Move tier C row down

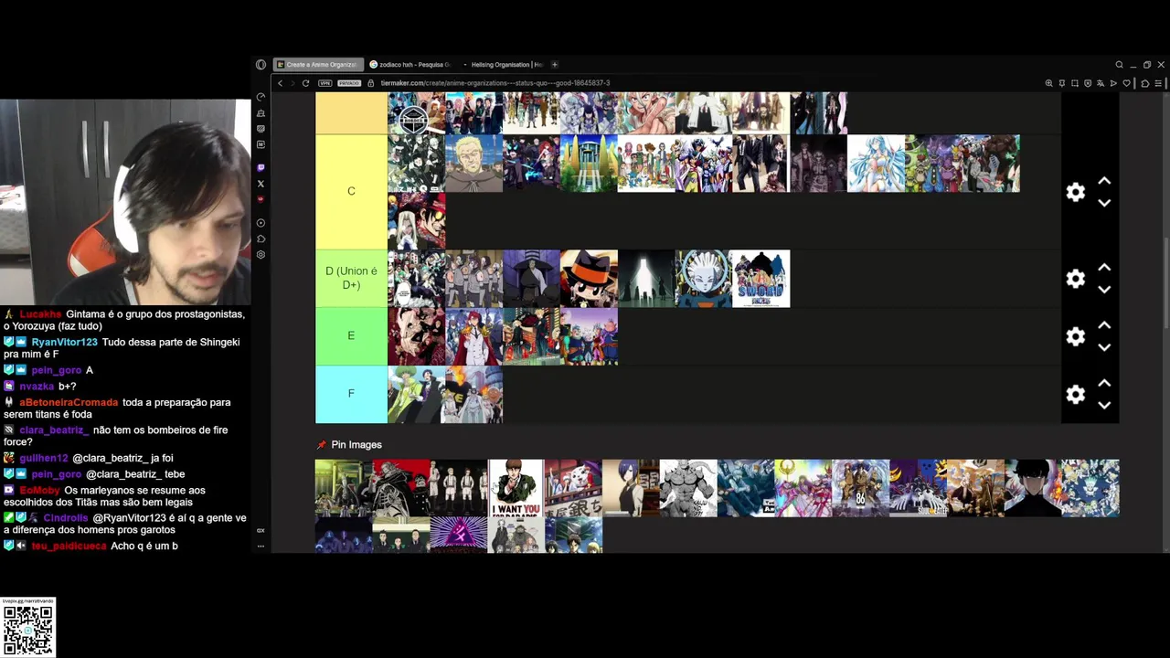pos(1104,203)
